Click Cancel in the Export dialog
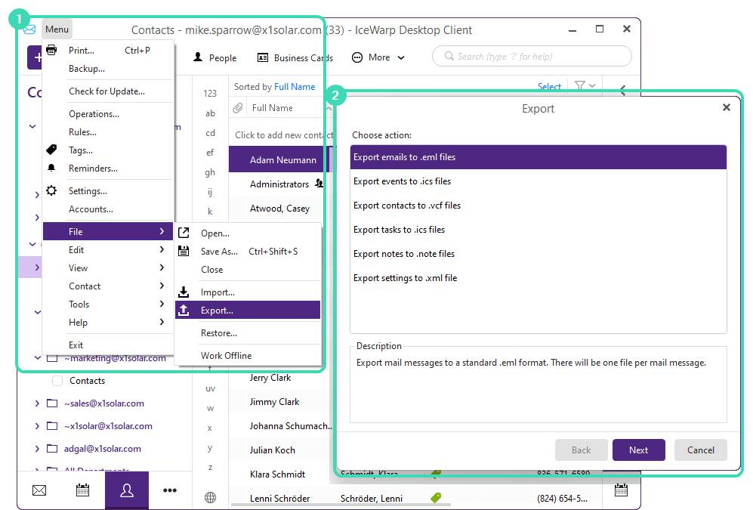 (701, 450)
